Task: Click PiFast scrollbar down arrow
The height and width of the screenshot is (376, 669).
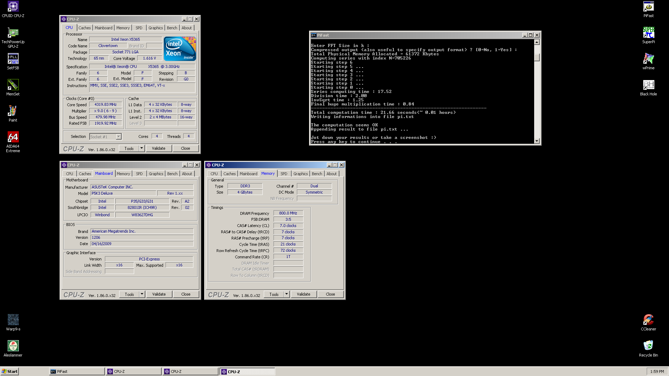Action: coord(537,141)
